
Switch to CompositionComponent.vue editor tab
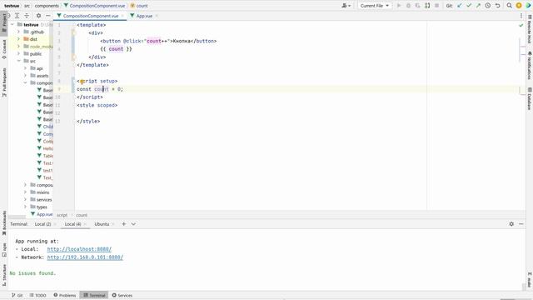(90, 16)
